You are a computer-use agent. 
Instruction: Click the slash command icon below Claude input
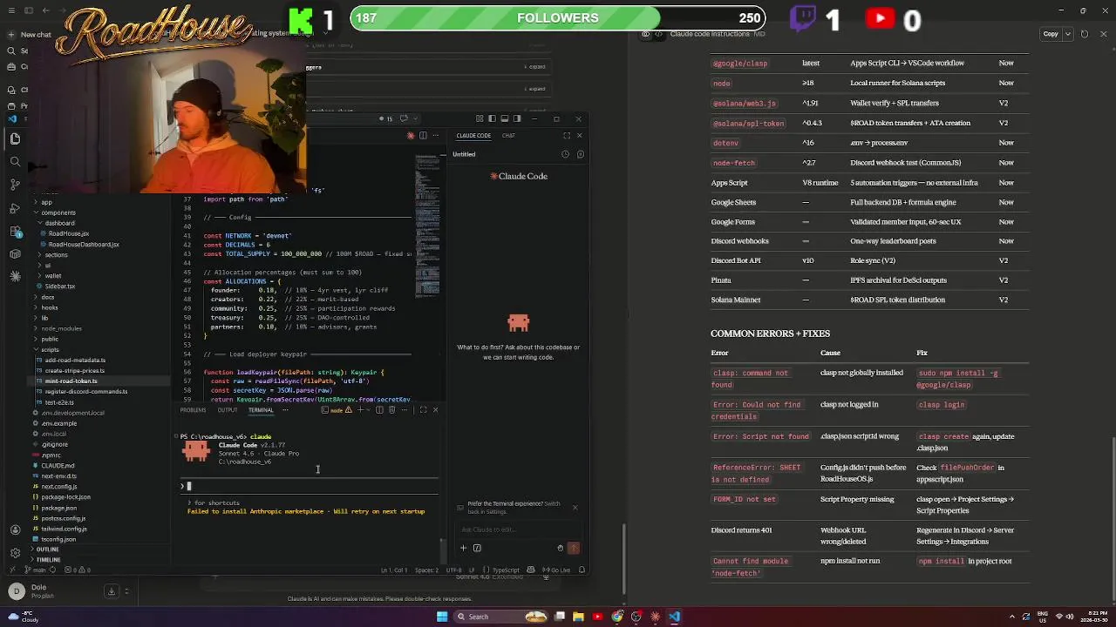point(477,548)
